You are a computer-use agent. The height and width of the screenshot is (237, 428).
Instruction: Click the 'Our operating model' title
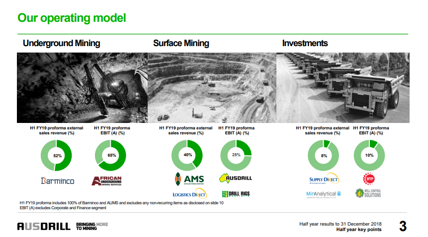tap(72, 18)
